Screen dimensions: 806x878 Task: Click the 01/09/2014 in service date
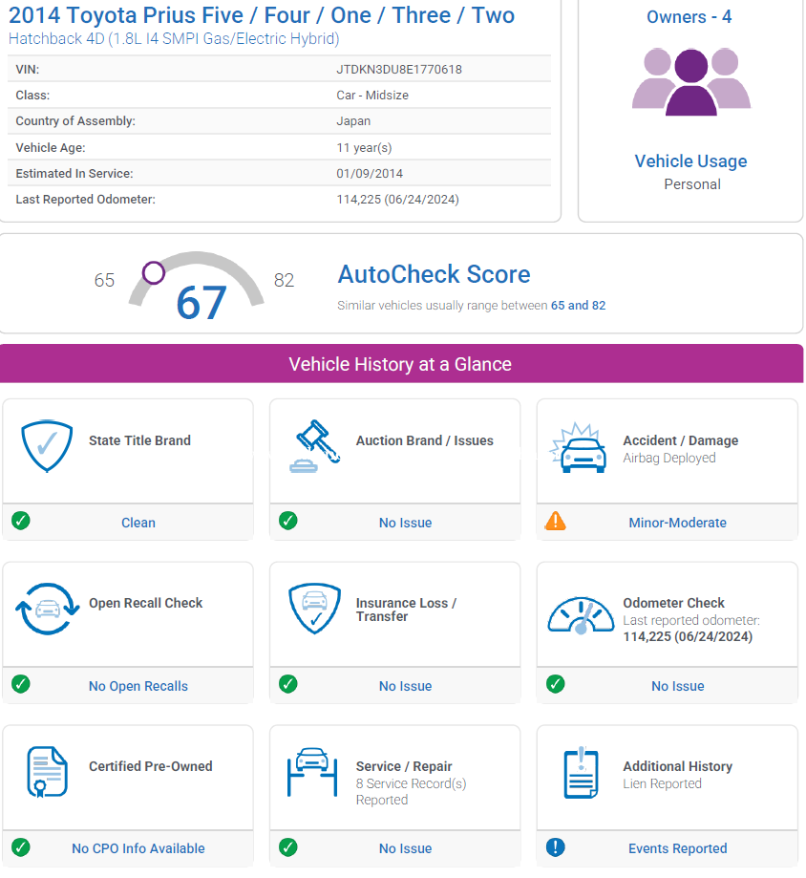pyautogui.click(x=370, y=174)
